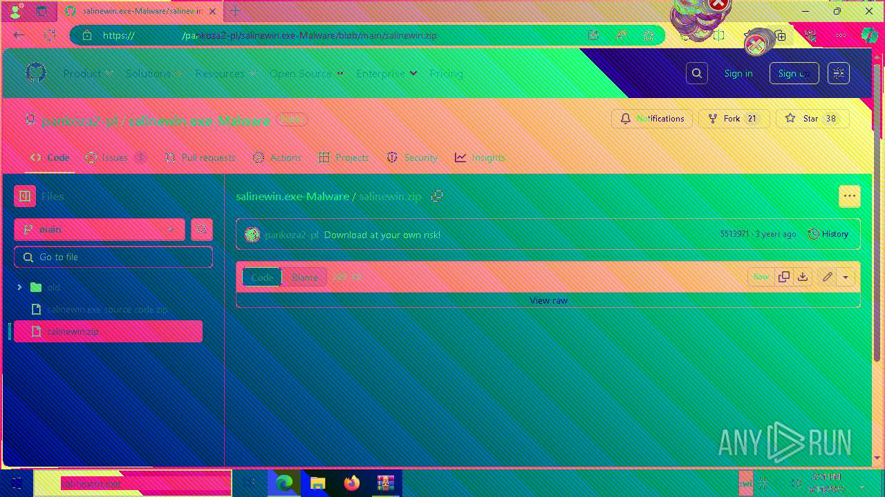Go to the GitHub home logo

(x=36, y=72)
